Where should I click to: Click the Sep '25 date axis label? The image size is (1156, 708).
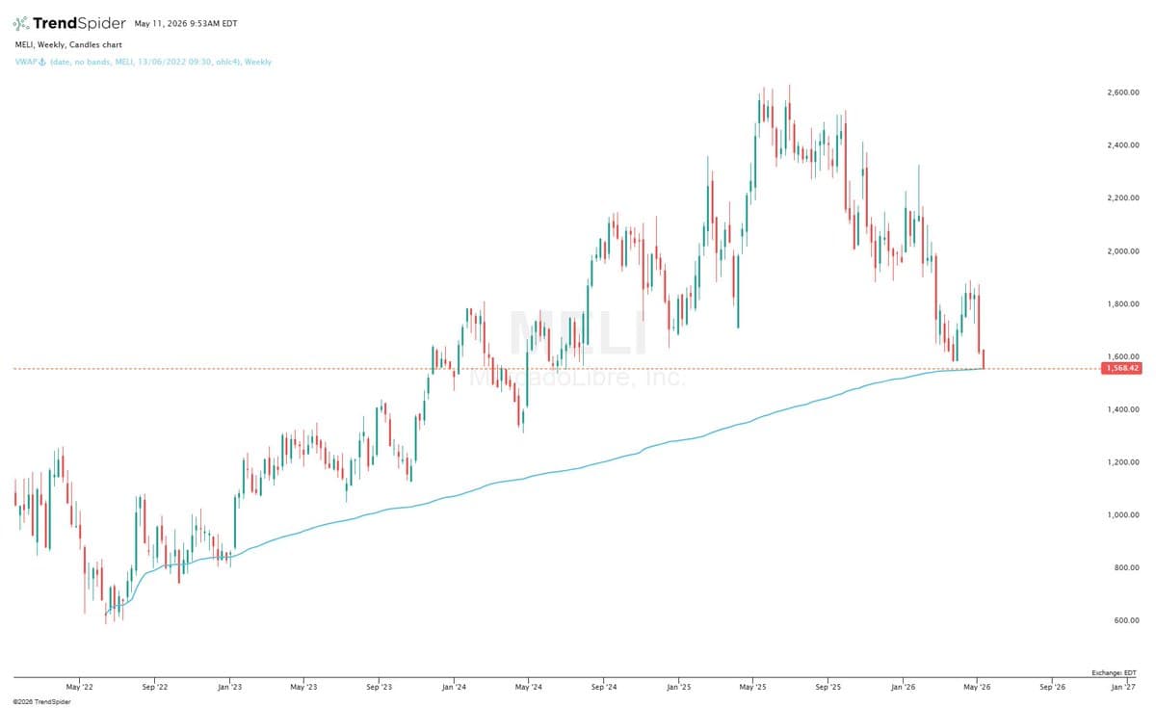point(828,687)
